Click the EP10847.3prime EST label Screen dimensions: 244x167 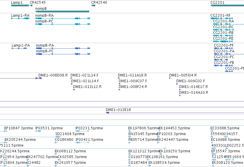click(x=19, y=128)
